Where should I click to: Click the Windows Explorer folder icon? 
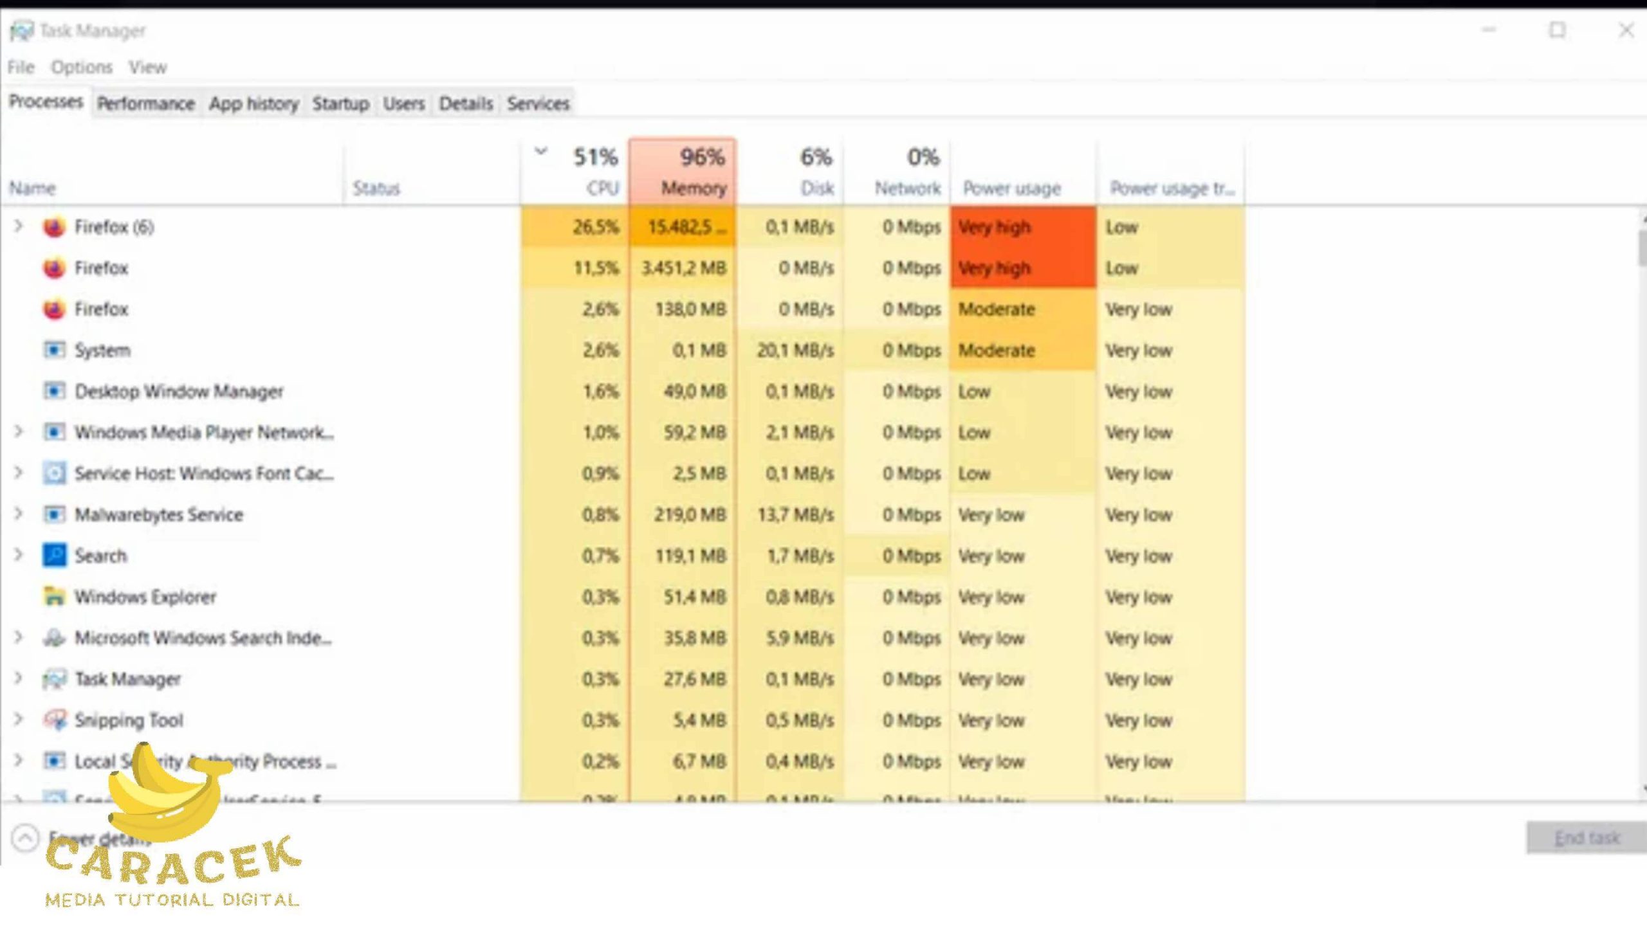[54, 597]
